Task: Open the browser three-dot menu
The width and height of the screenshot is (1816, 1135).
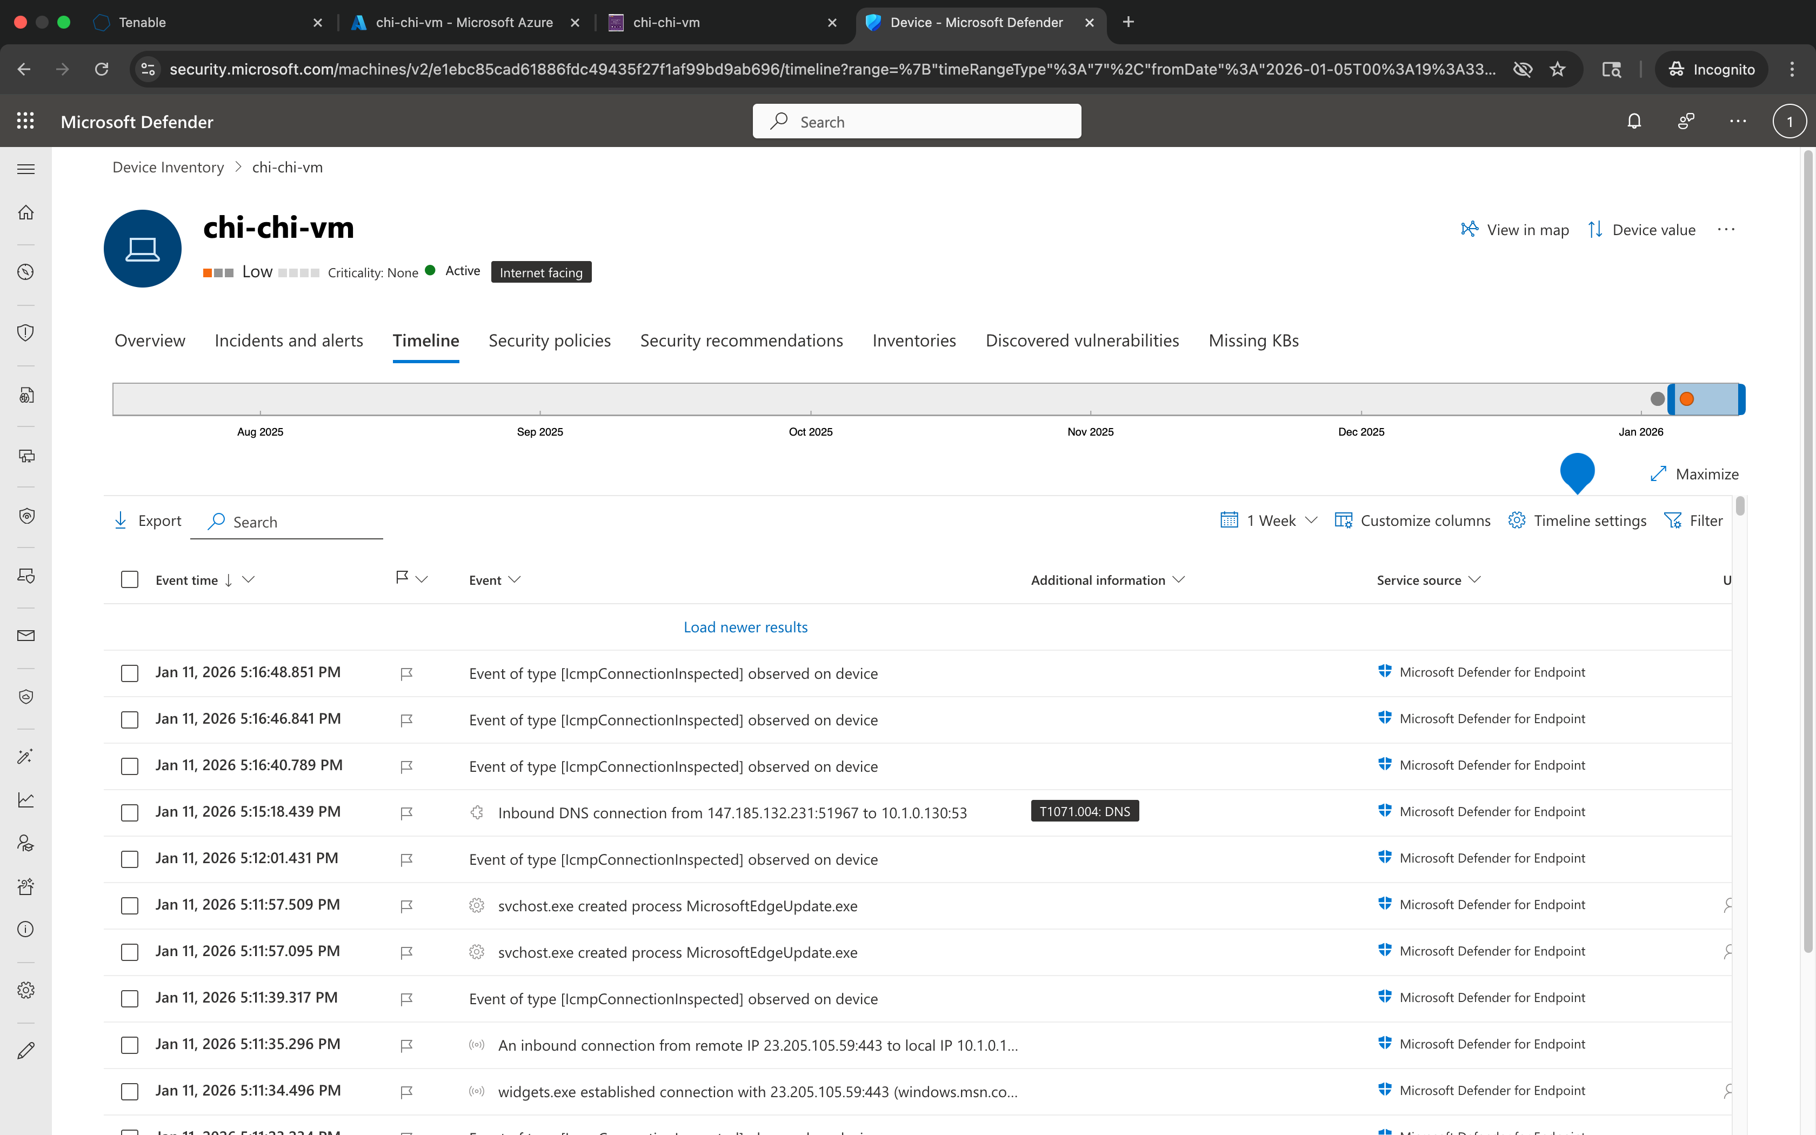Action: tap(1792, 69)
